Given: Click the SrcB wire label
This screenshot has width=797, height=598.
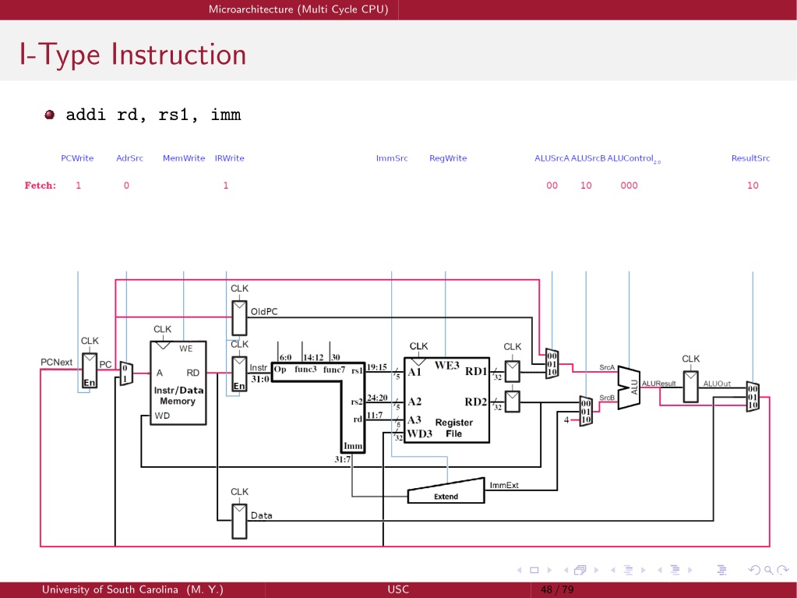Looking at the screenshot, I should [607, 398].
